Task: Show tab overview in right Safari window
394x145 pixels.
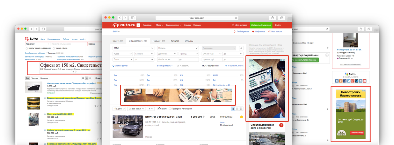Action: click(x=369, y=29)
